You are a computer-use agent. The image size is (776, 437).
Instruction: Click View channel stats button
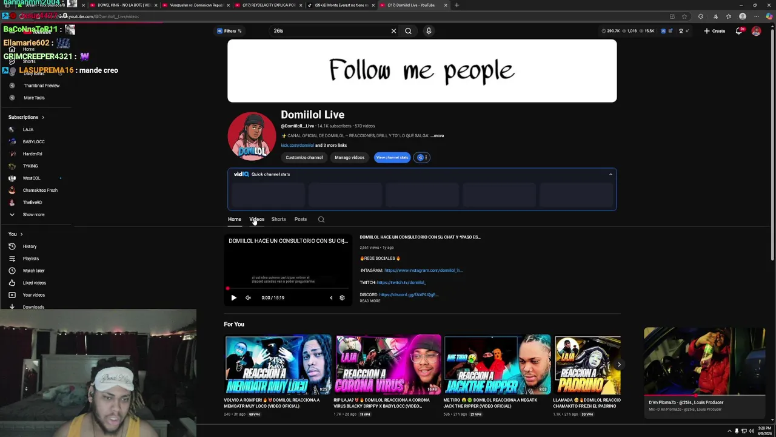(x=392, y=157)
